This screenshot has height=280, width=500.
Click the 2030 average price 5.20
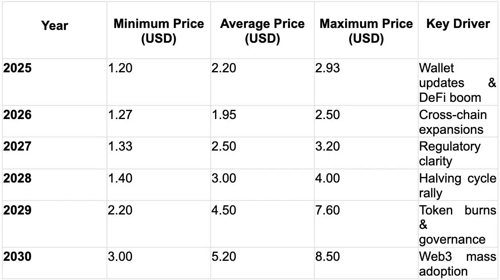[224, 256]
